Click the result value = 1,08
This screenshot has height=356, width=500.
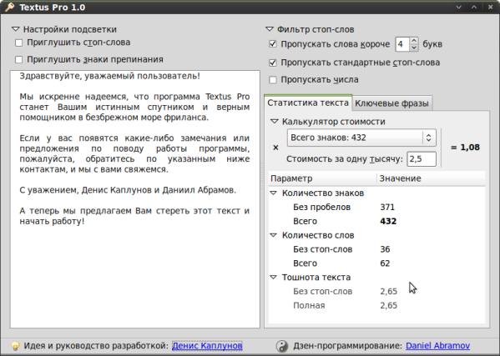465,147
